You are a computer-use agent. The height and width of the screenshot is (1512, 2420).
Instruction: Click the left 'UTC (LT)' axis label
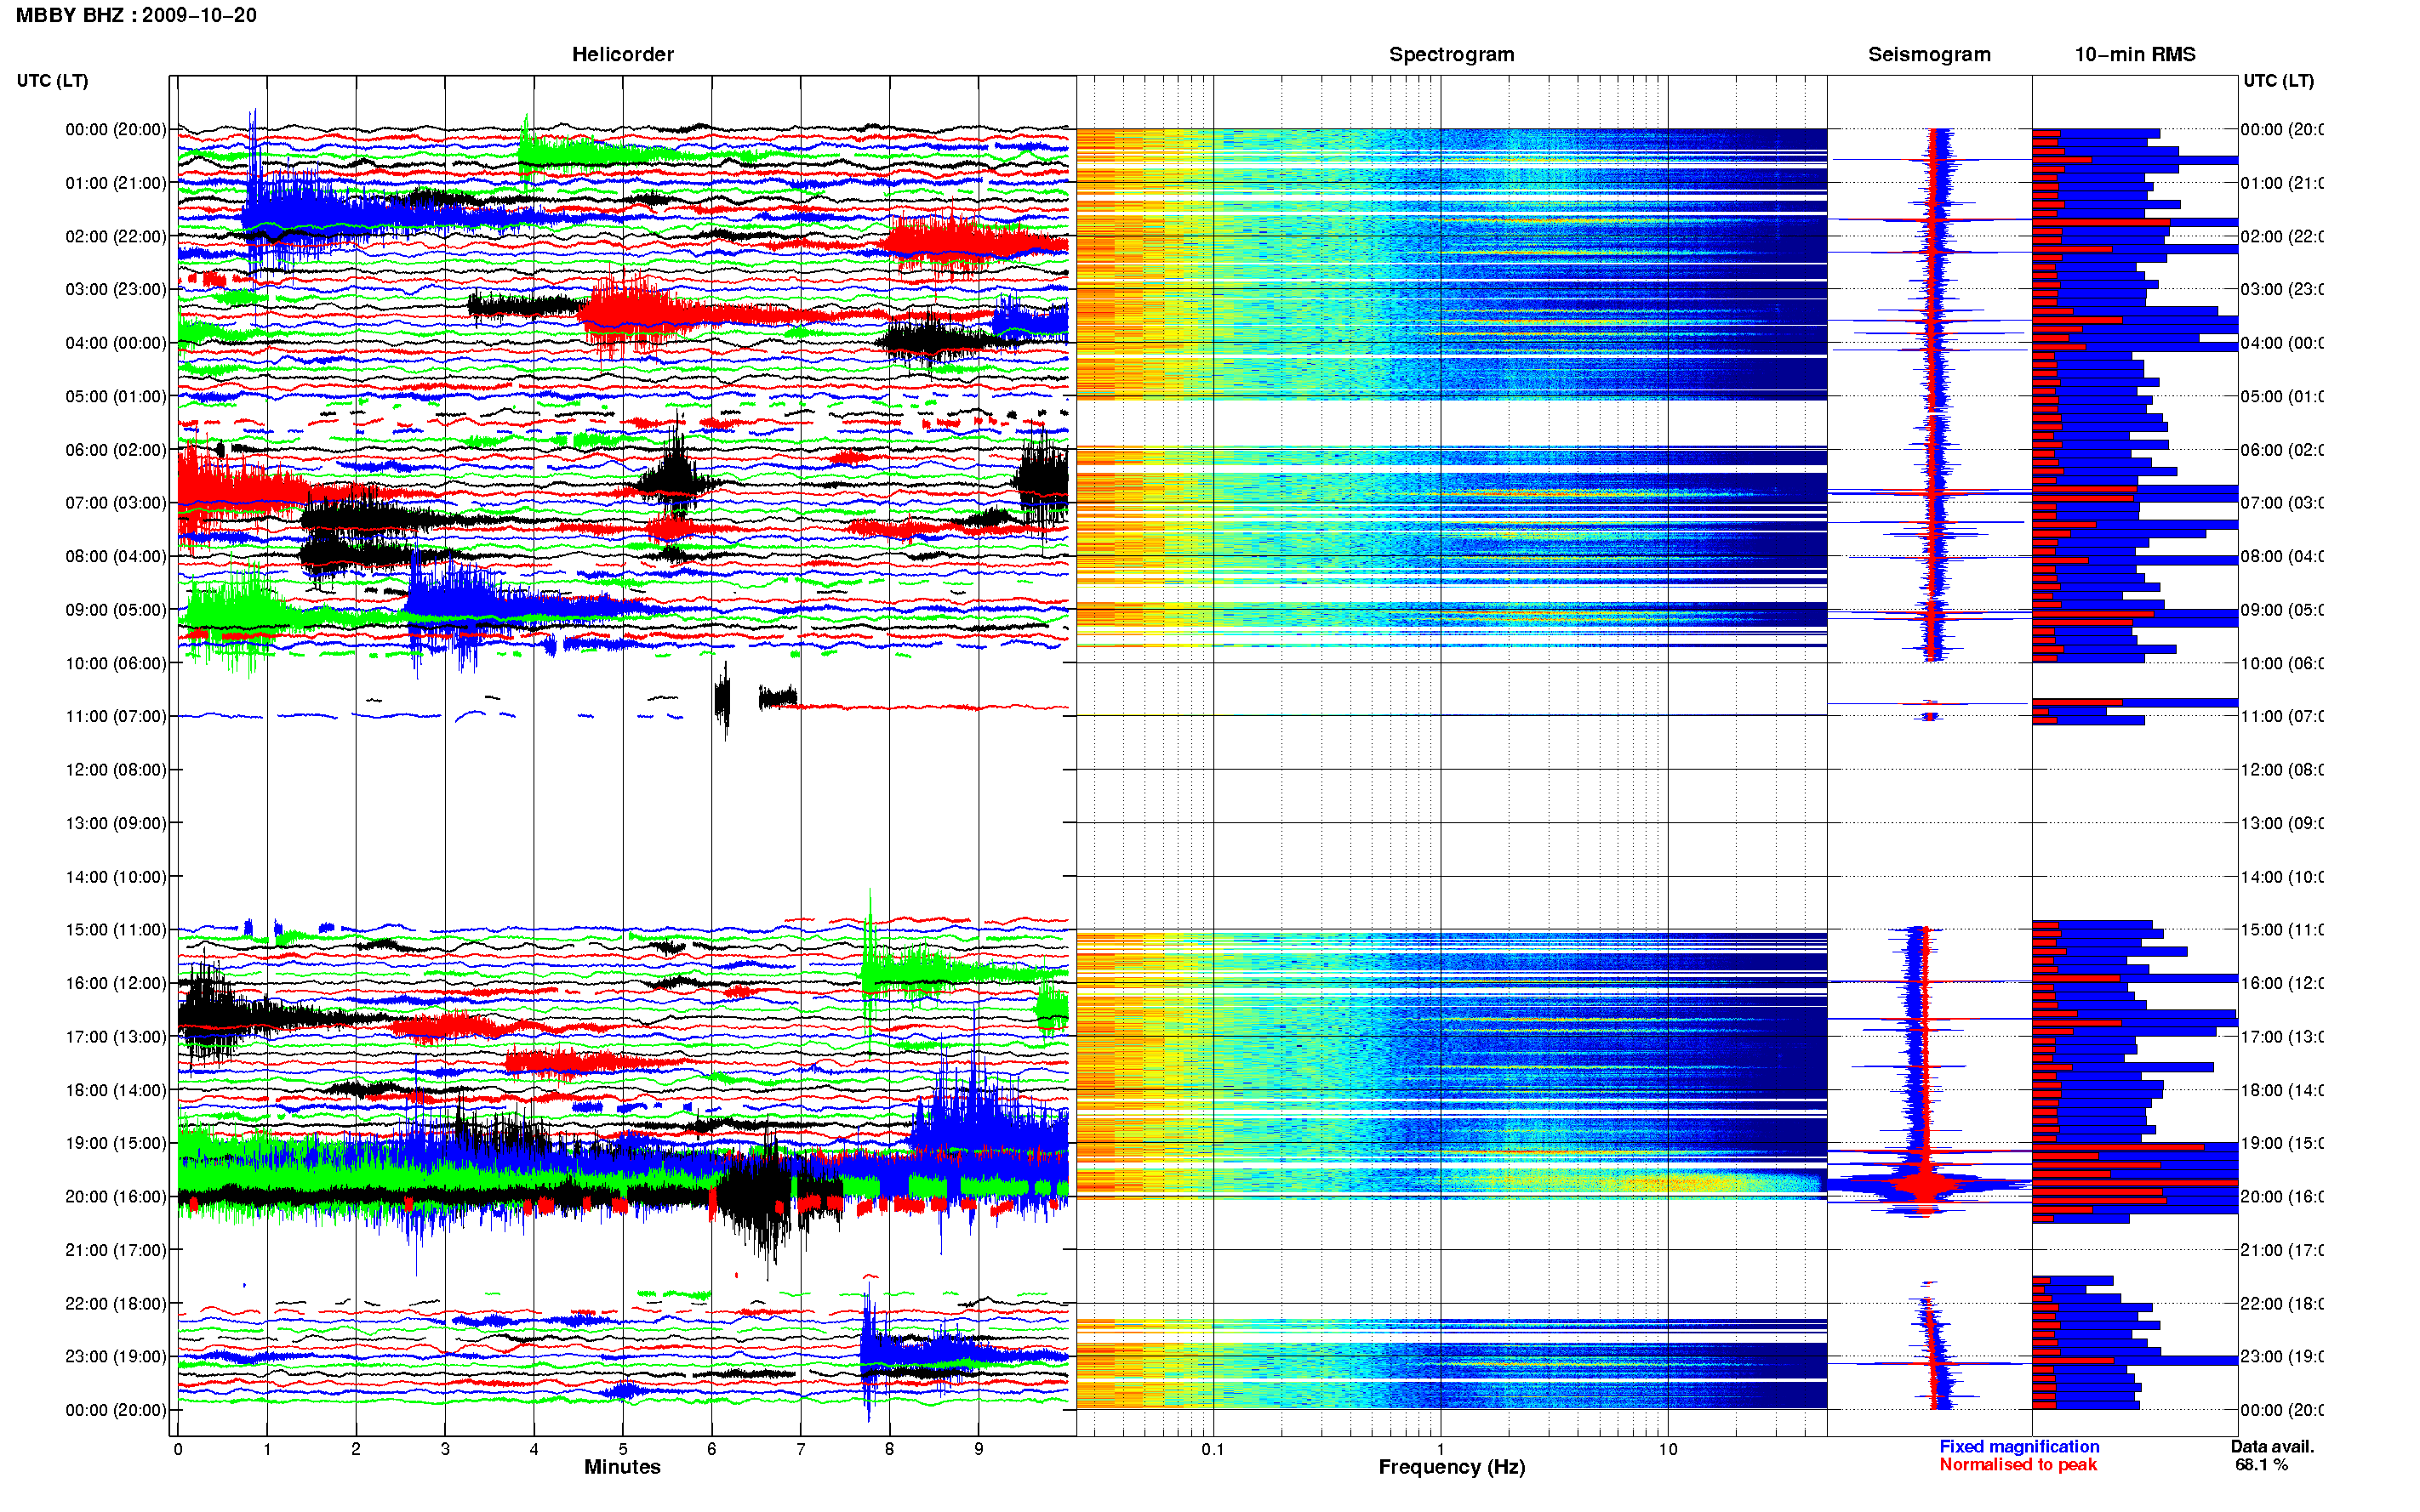52,80
